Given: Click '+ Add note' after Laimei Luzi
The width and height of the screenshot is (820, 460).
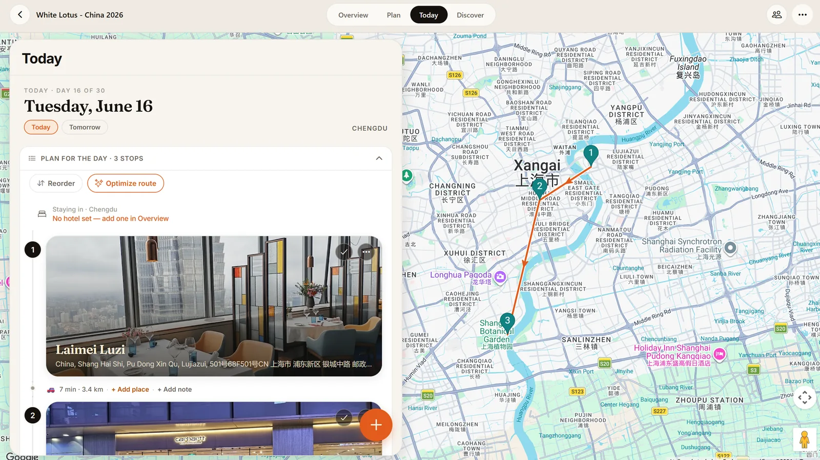Looking at the screenshot, I should click(174, 390).
